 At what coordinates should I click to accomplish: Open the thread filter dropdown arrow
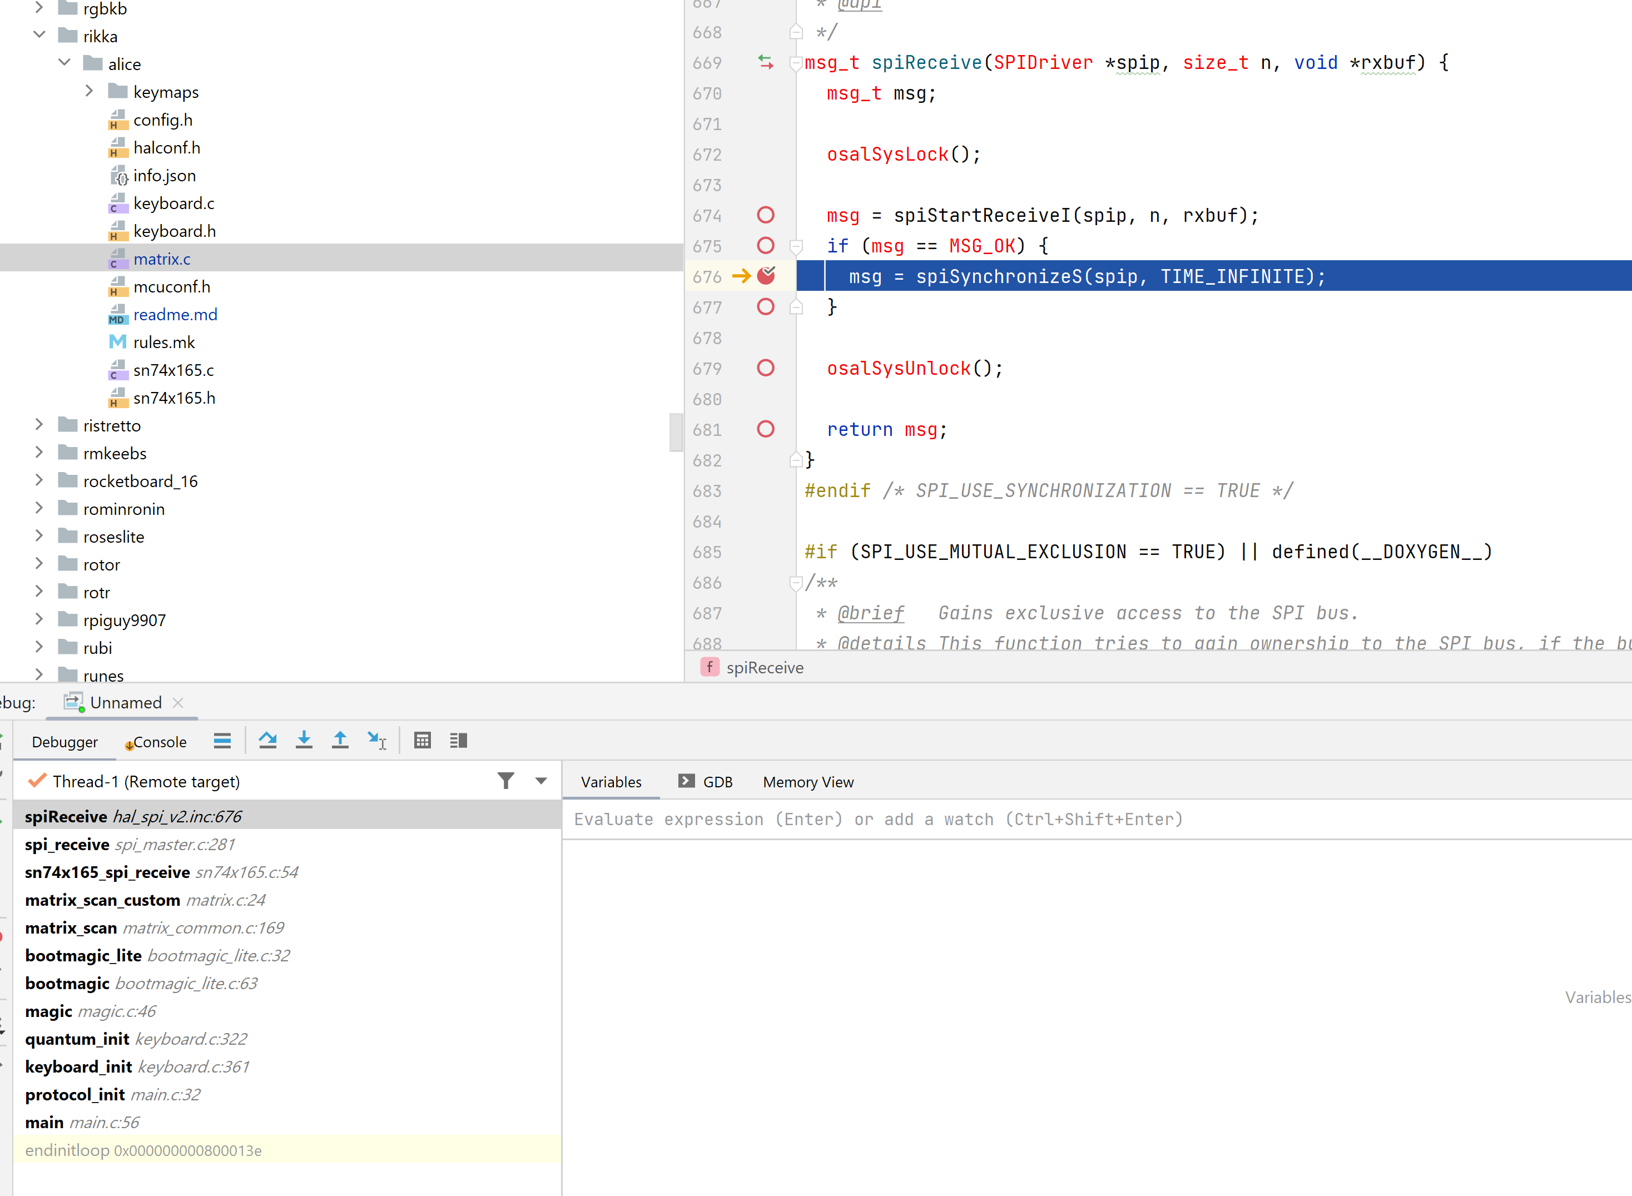click(x=540, y=781)
